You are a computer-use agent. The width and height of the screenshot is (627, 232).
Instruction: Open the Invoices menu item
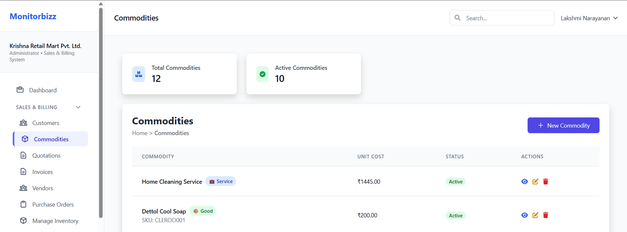(42, 172)
